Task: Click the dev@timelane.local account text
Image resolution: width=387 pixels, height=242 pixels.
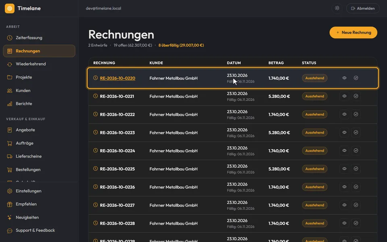Action: tap(104, 8)
